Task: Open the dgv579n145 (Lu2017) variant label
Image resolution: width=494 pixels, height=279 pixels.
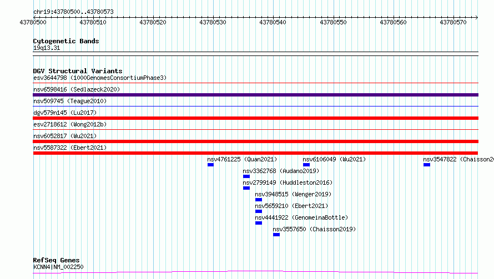Action: click(65, 113)
